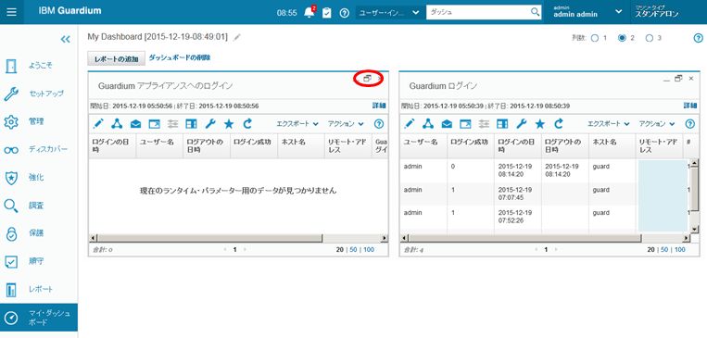Screen dimensions: 707x338
Task: Open the to-do clipboard icon in header
Action: click(327, 13)
